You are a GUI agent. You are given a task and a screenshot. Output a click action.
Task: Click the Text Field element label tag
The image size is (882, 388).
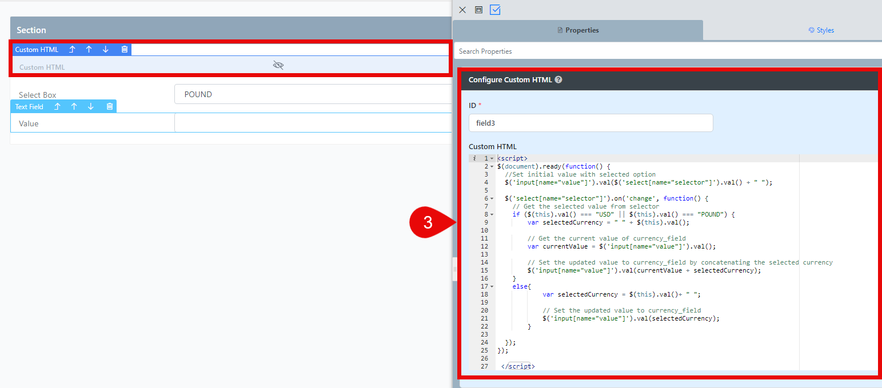click(29, 107)
